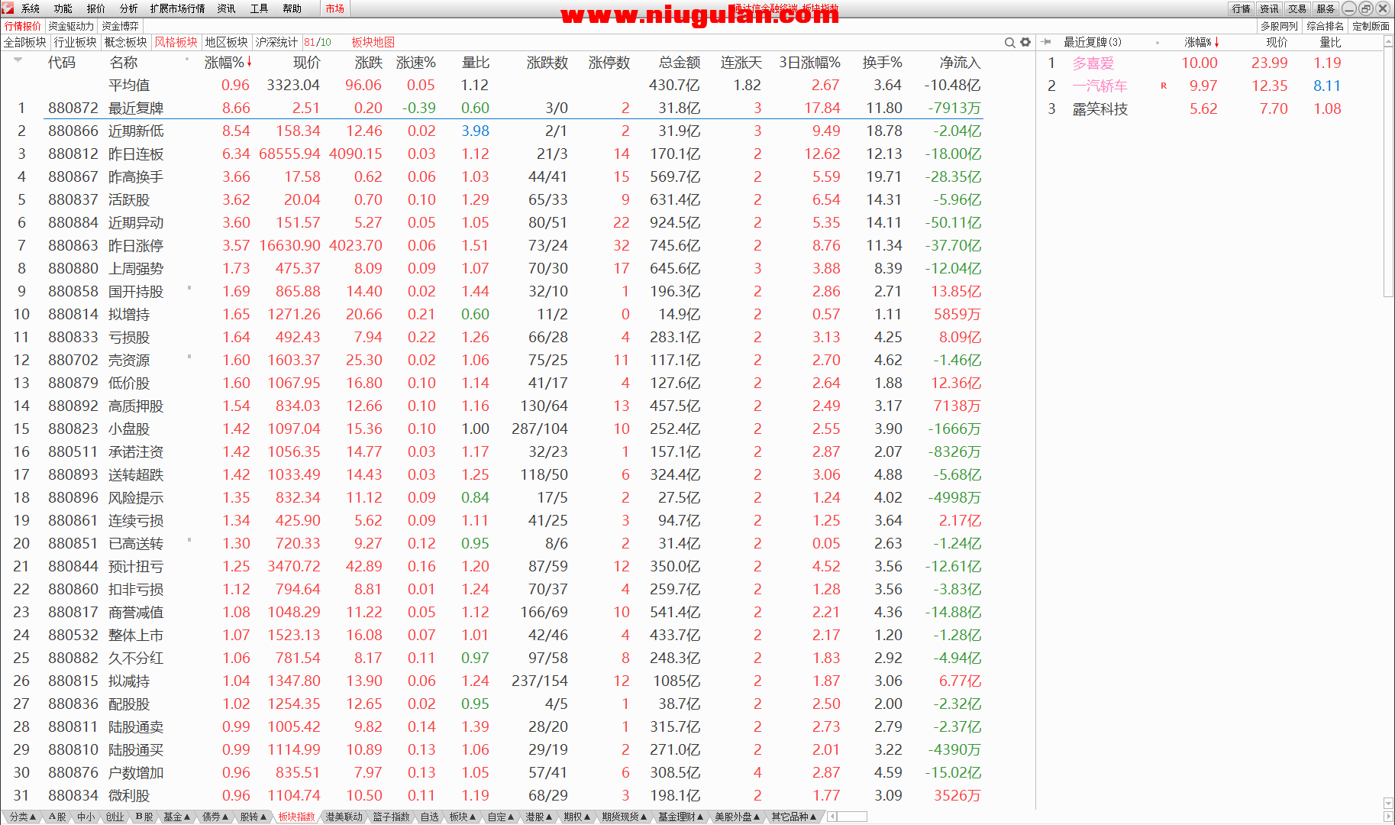Image resolution: width=1395 pixels, height=825 pixels.
Task: Sort main table by 涨幅% column header
Action: click(x=228, y=63)
